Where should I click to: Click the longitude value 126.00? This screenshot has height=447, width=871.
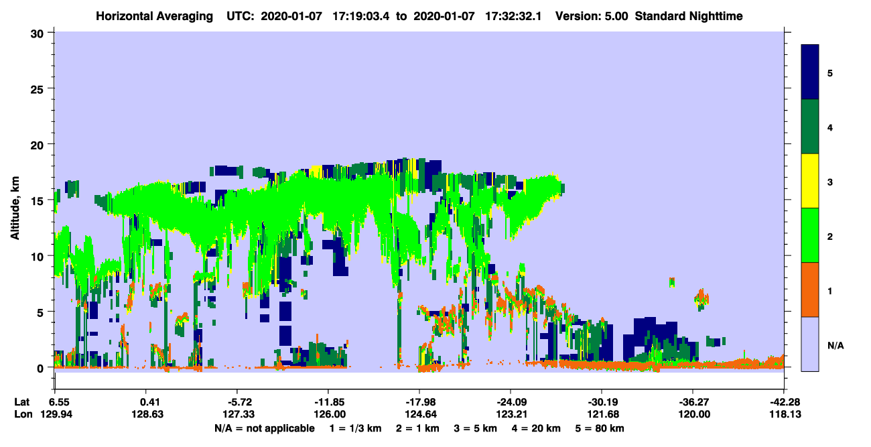point(328,415)
